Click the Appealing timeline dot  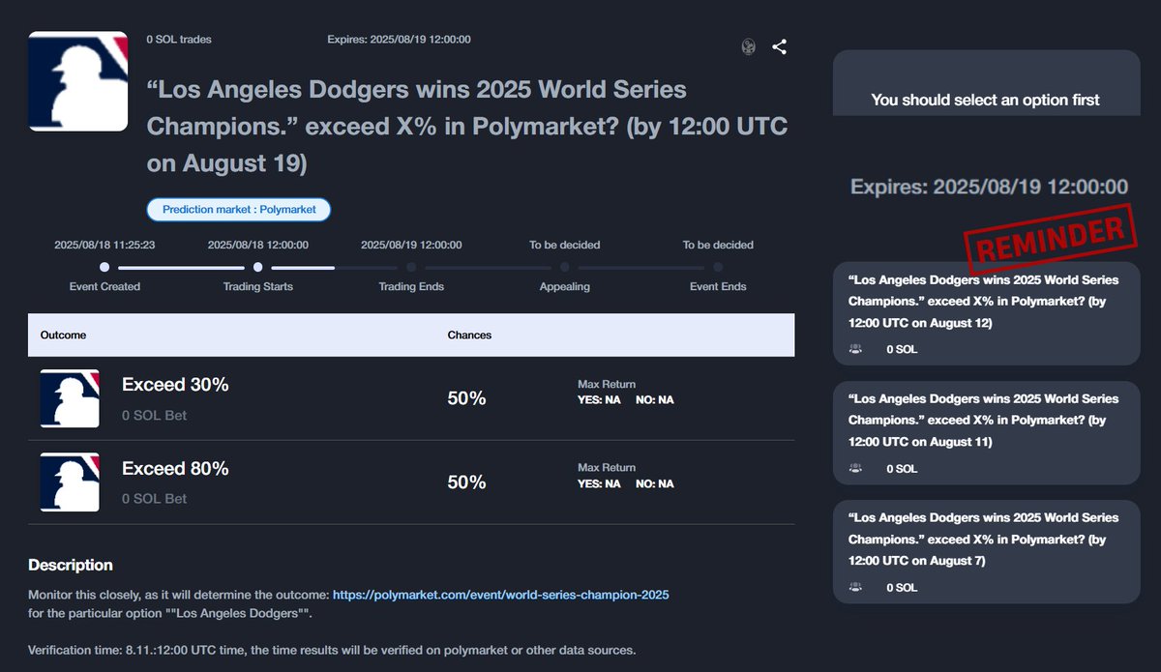pyautogui.click(x=564, y=267)
